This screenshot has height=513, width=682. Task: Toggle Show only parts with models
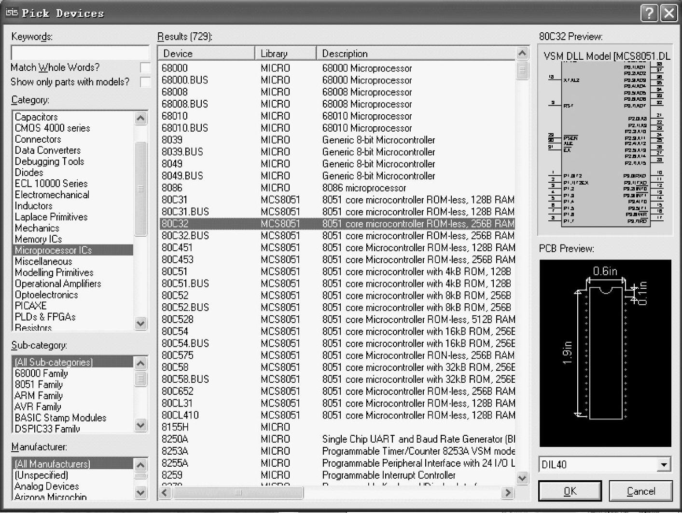coord(145,82)
